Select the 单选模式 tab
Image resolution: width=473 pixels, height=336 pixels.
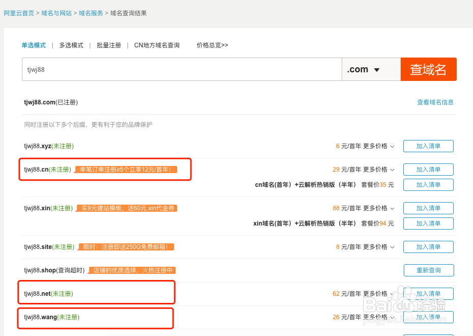coord(34,45)
